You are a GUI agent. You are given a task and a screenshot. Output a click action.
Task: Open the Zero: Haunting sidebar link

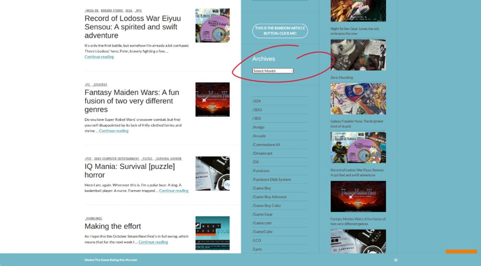[x=342, y=78]
